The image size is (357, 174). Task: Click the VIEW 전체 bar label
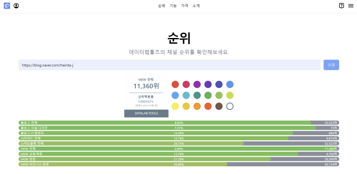click(x=28, y=149)
